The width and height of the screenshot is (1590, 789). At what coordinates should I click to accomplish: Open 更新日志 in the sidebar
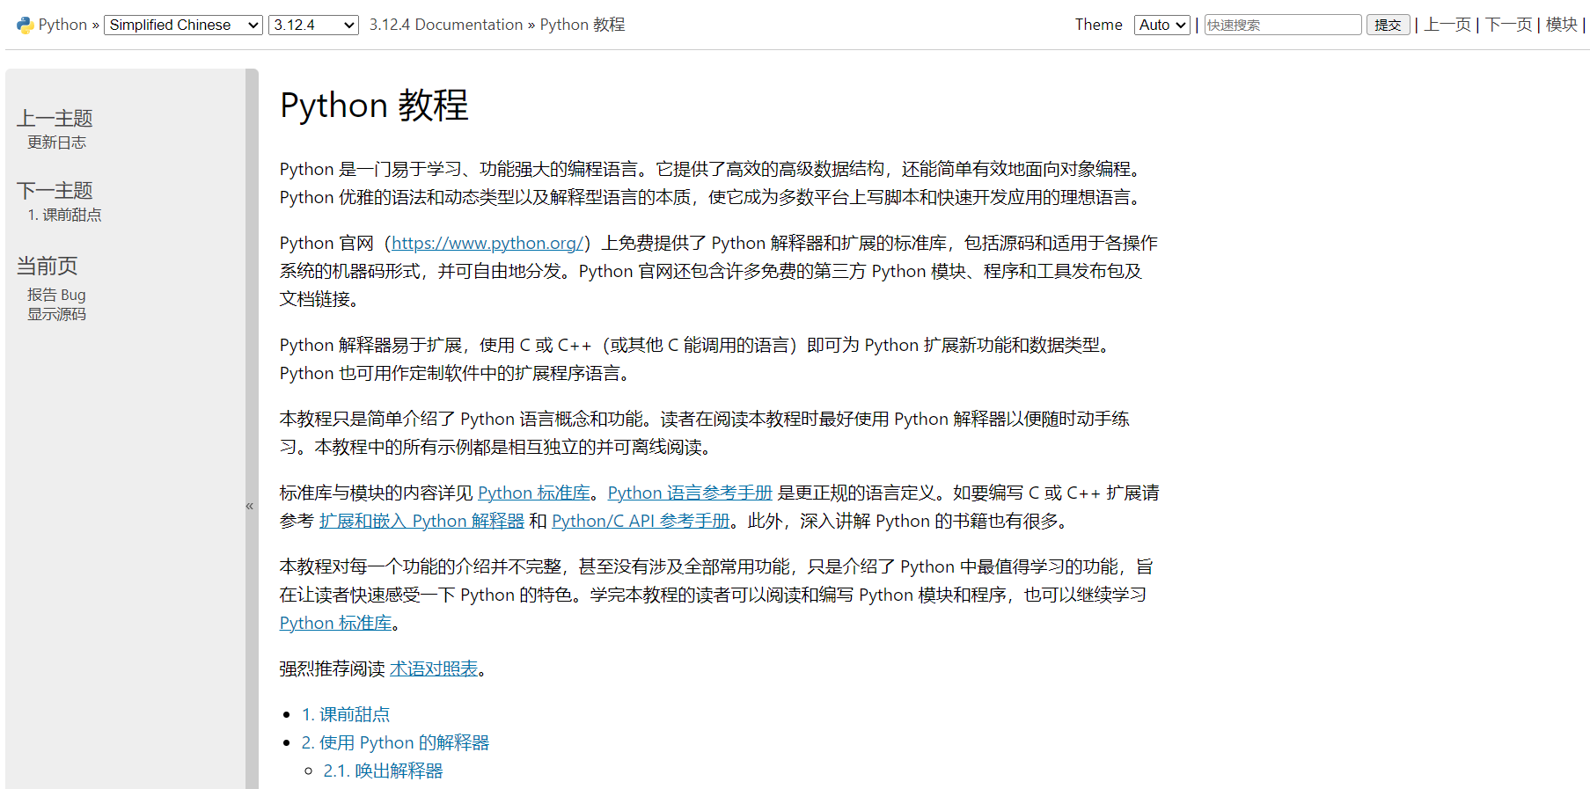click(56, 142)
